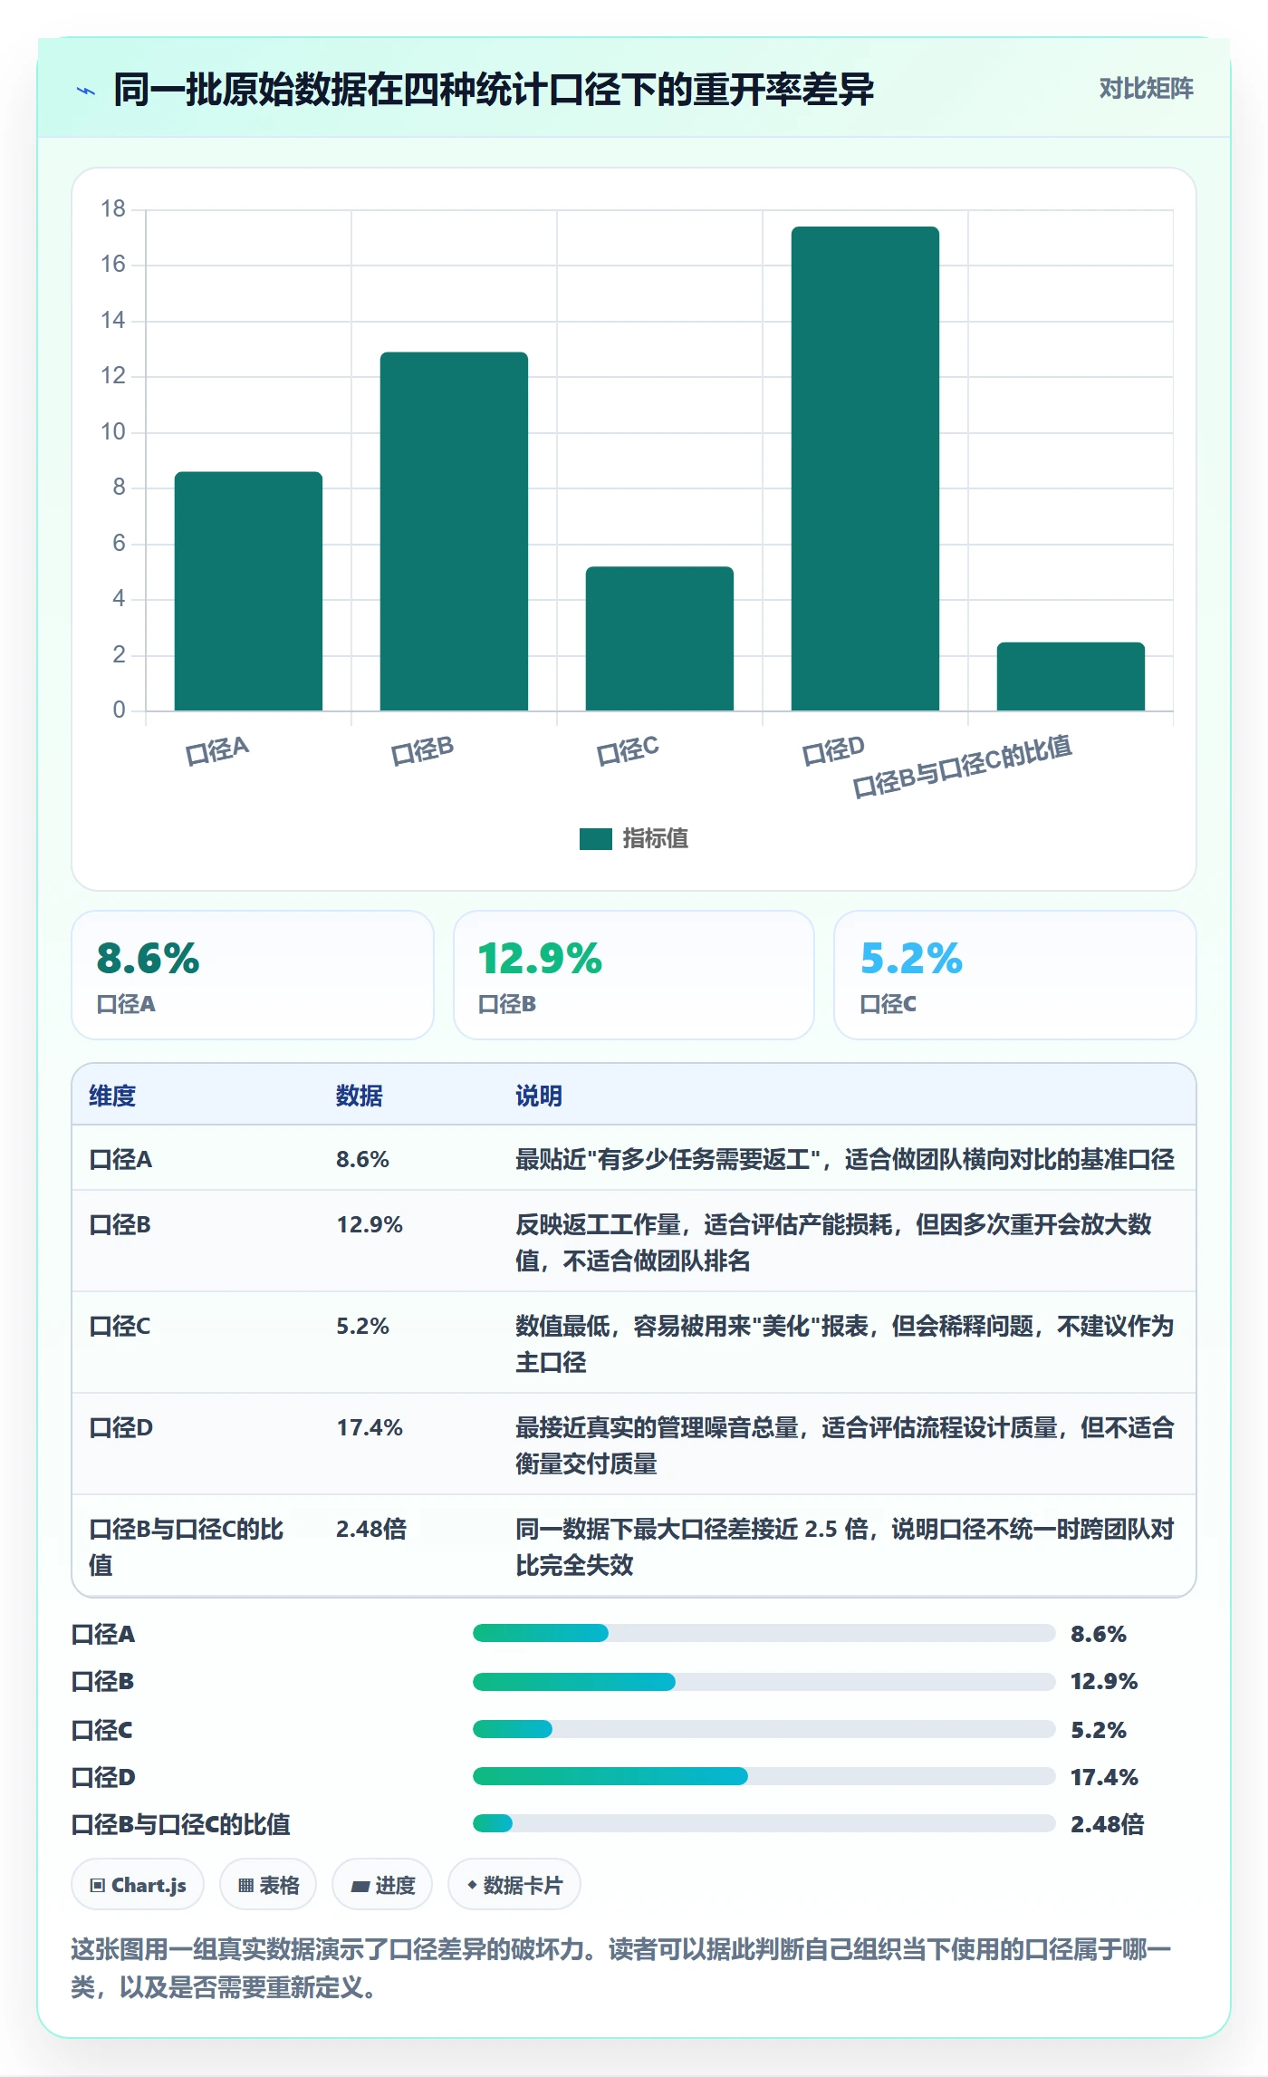Click the 口径A axis label under chart

tap(217, 751)
